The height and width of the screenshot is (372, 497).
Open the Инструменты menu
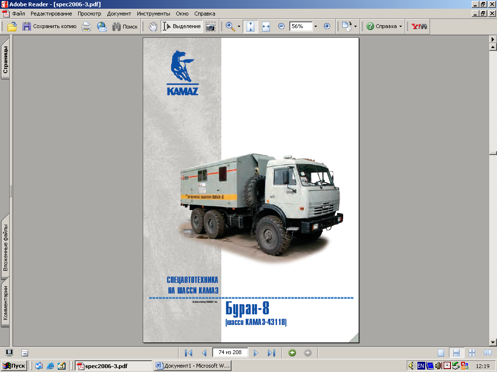[153, 14]
